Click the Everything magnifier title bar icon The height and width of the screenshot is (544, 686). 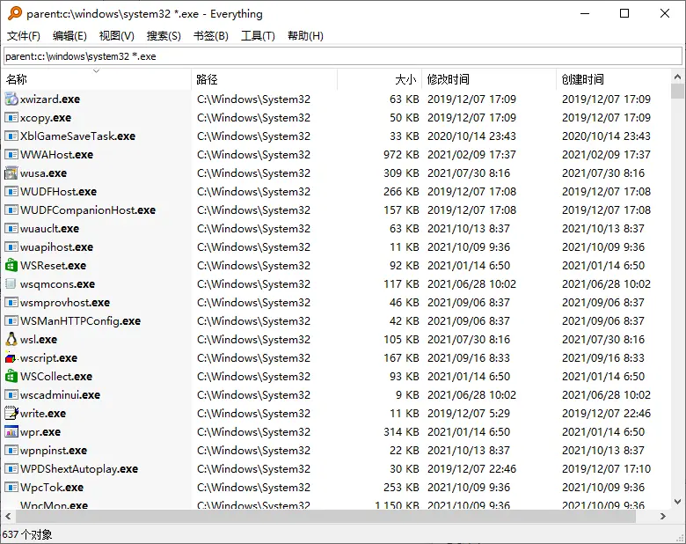tap(15, 13)
